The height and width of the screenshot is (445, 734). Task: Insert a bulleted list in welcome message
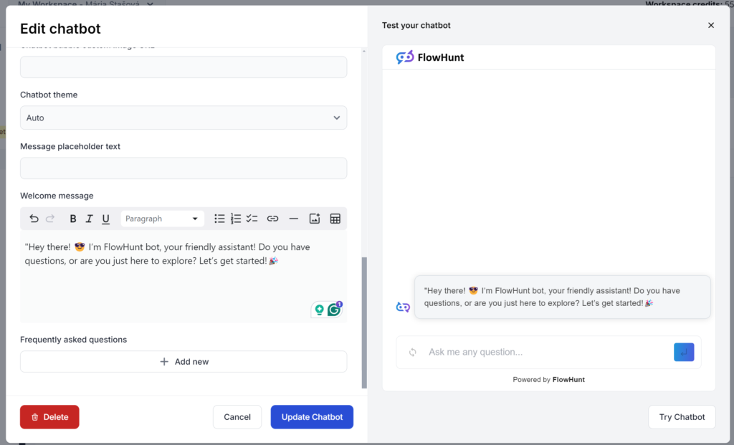[x=219, y=219]
